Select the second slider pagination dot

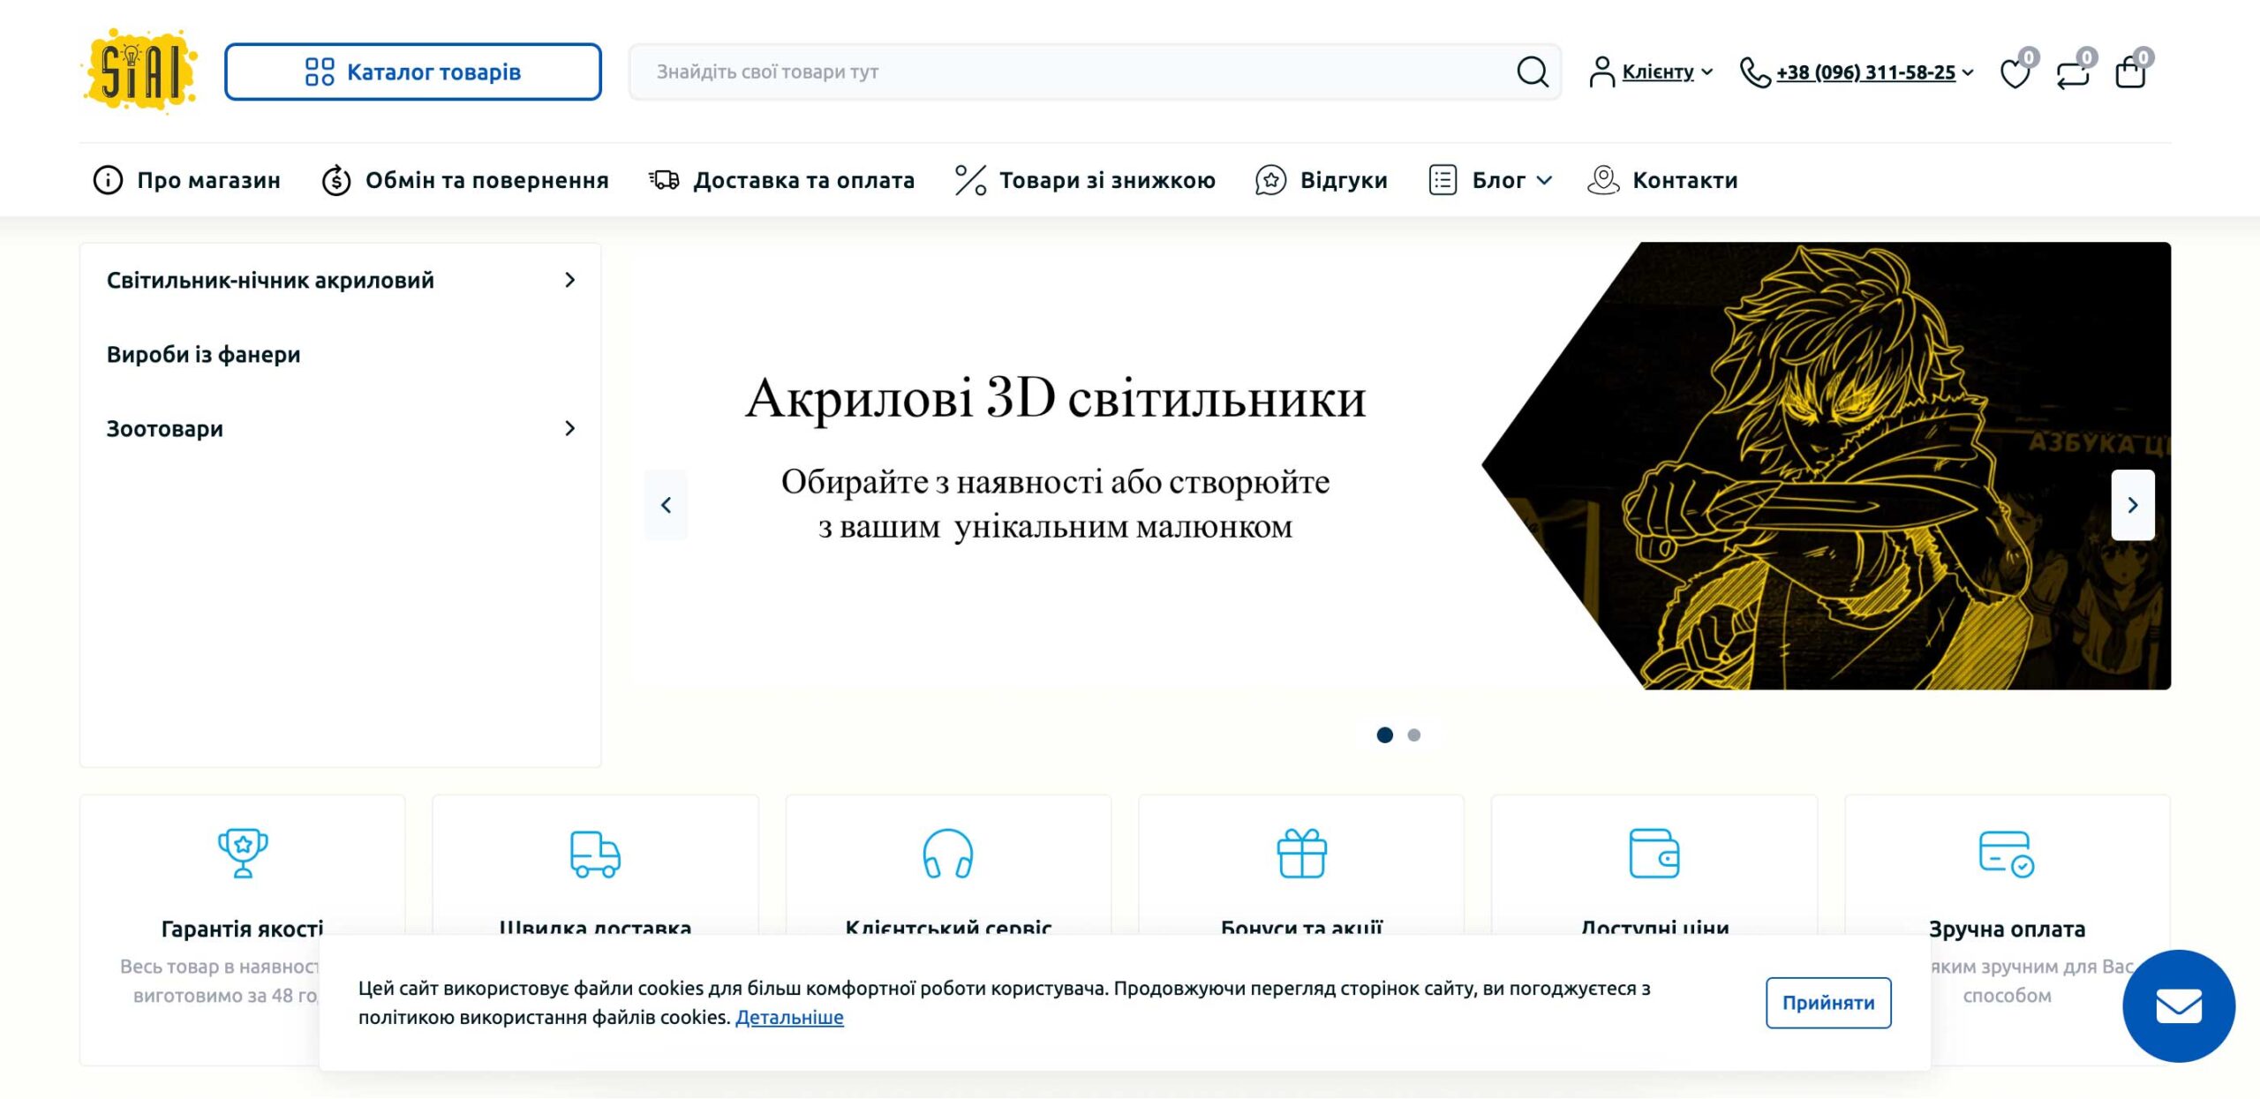[x=1413, y=734]
